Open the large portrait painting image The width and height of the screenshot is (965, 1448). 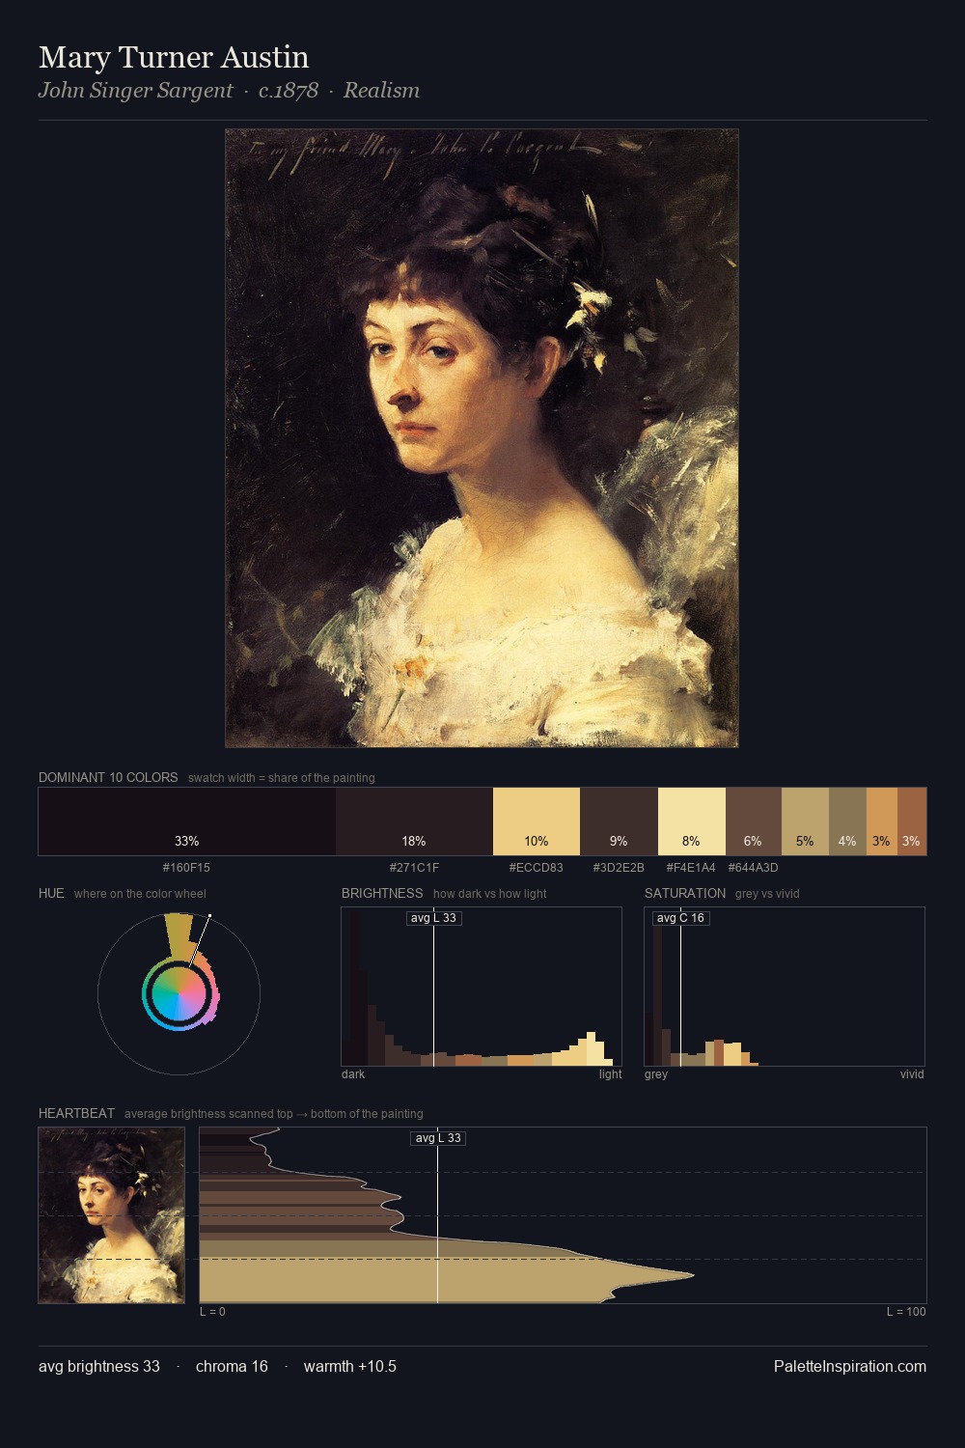pyautogui.click(x=482, y=438)
